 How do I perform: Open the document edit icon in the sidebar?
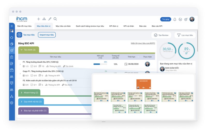coord(12,64)
